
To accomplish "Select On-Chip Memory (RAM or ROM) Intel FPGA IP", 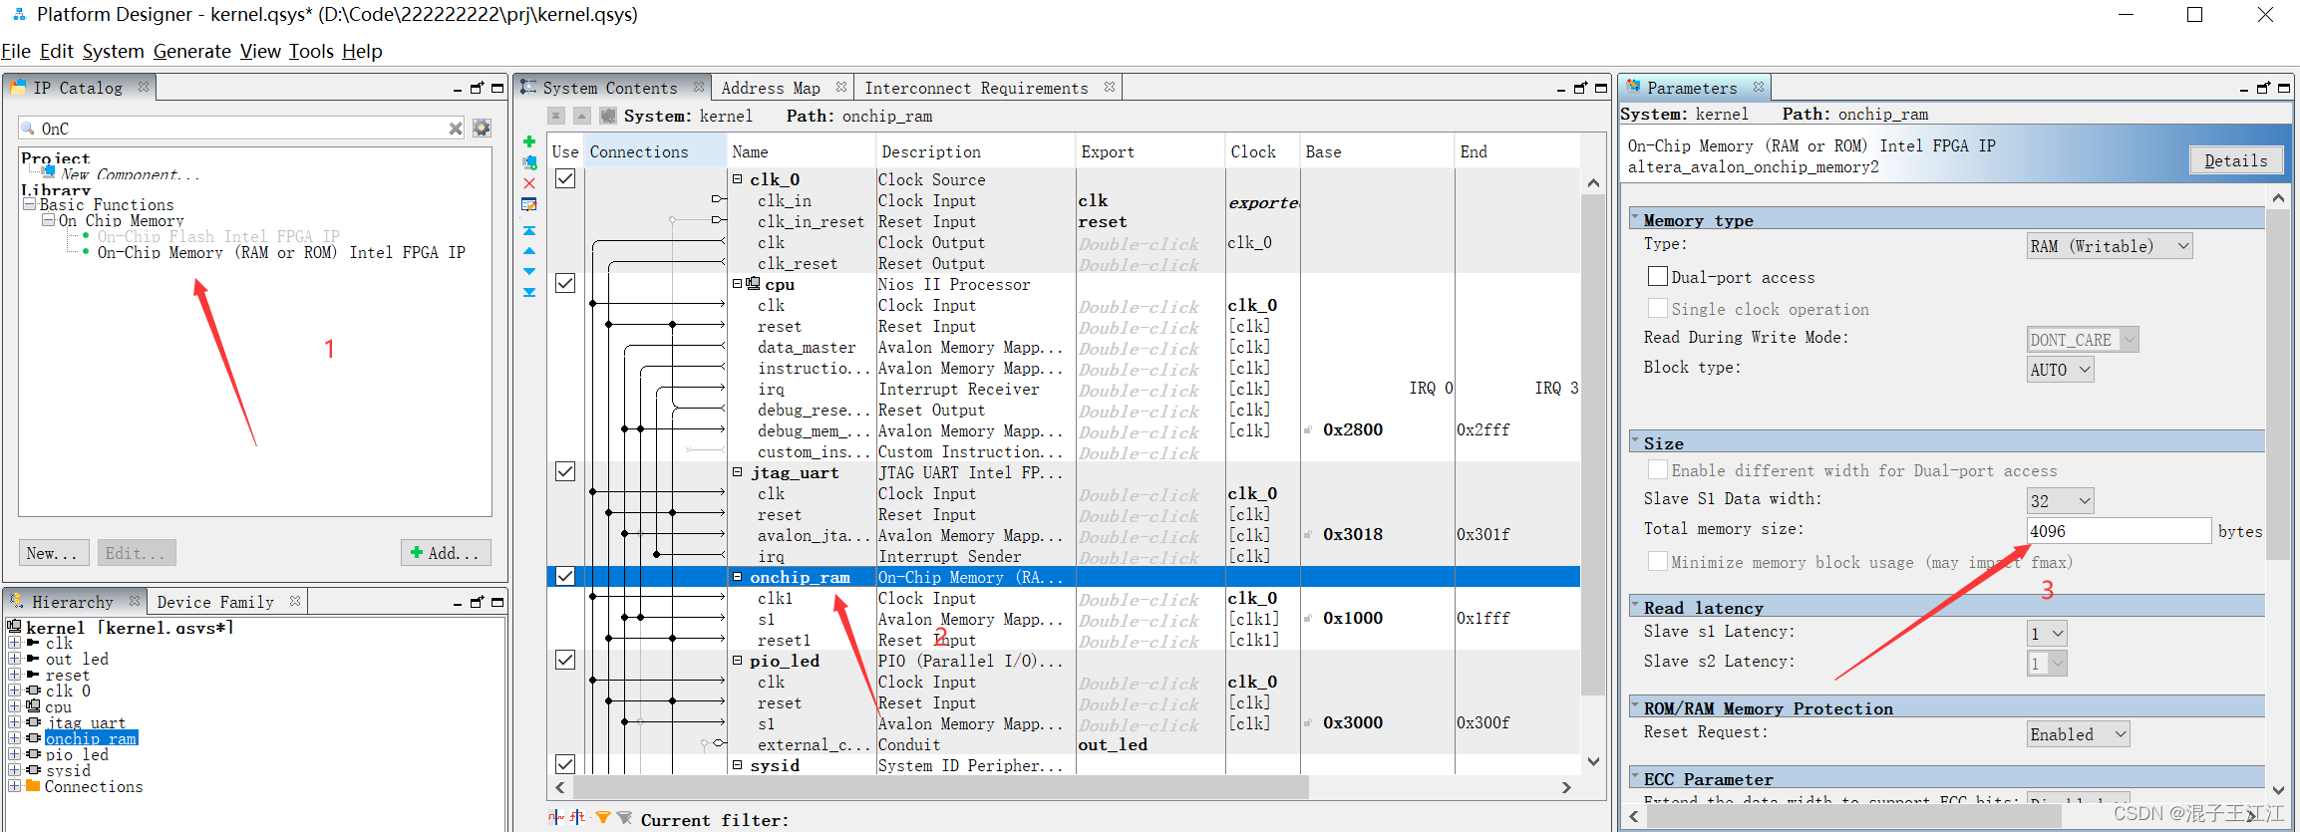I will (x=281, y=253).
